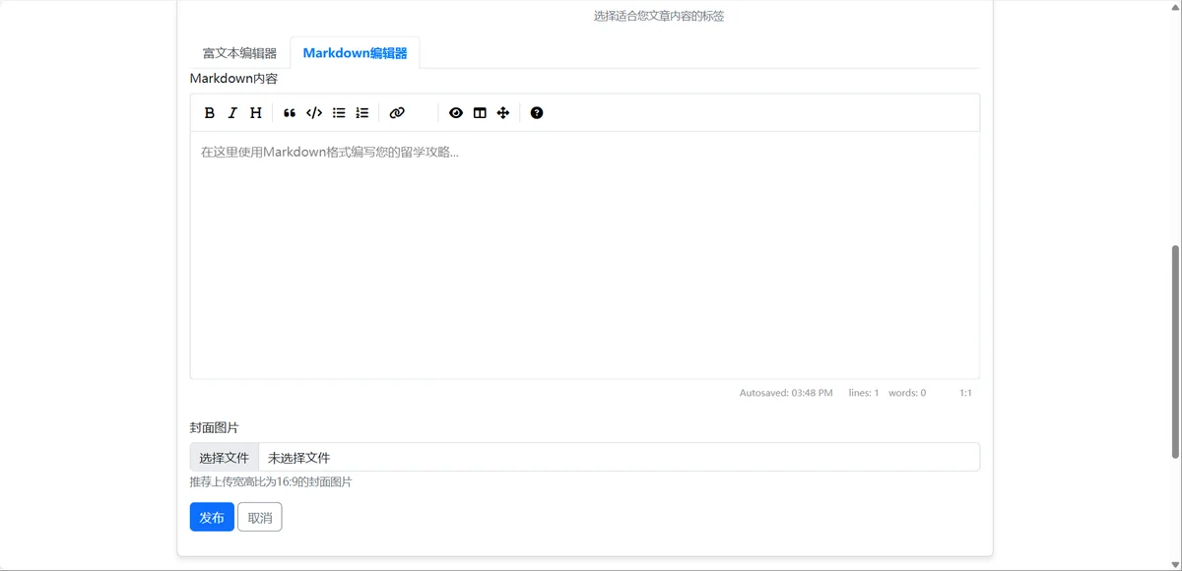Viewport: 1182px width, 571px height.
Task: Enable side-by-side editing view
Action: tap(480, 113)
